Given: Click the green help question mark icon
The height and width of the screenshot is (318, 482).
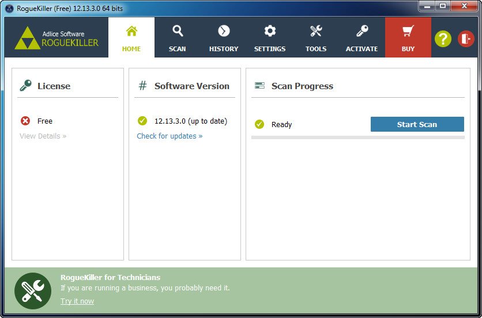Looking at the screenshot, I should click(443, 39).
